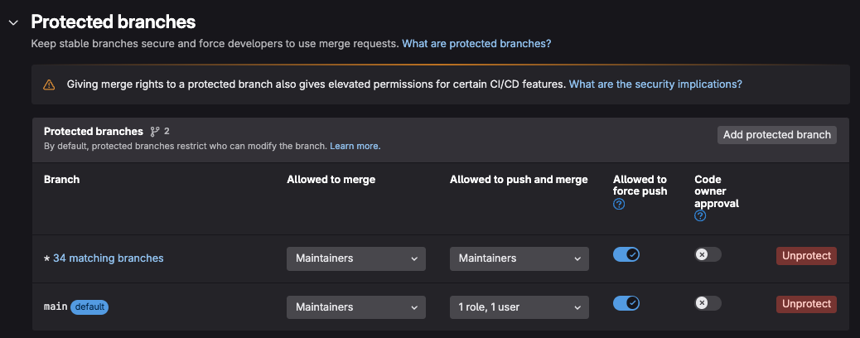Open Allowed to merge dropdown for main
The width and height of the screenshot is (860, 338).
click(x=356, y=307)
